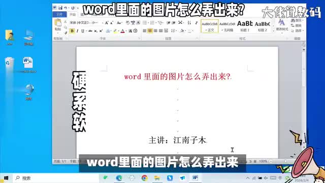Open Google Chrome from taskbar
Screen dimensions: 325x183
pyautogui.click(x=144, y=178)
